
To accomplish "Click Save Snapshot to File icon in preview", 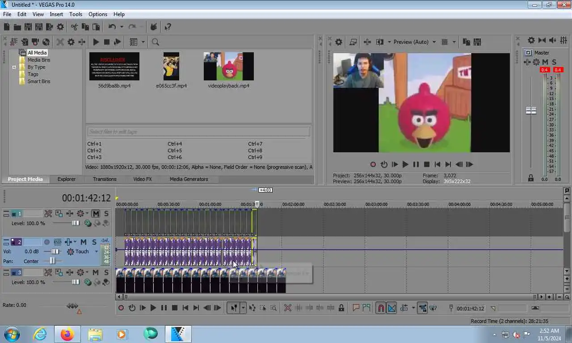I will pyautogui.click(x=477, y=42).
